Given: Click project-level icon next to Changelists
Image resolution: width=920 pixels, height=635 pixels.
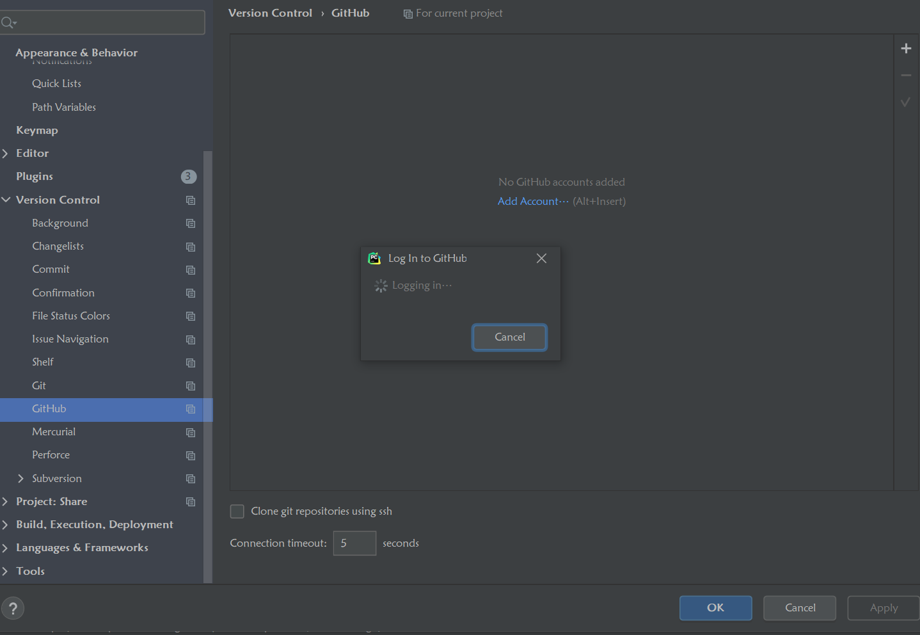Looking at the screenshot, I should 191,247.
